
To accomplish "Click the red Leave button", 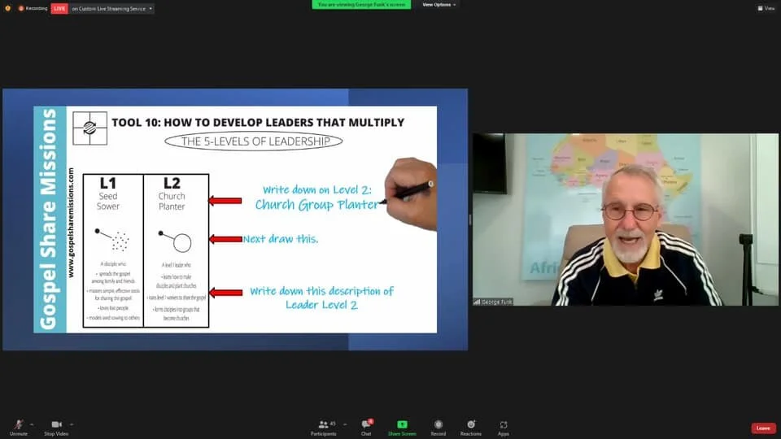I will coord(763,428).
